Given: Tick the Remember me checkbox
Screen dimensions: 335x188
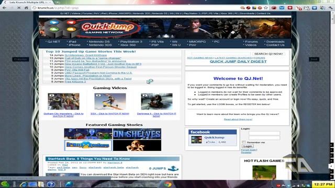Looking at the screenshot, I should click(243, 142).
